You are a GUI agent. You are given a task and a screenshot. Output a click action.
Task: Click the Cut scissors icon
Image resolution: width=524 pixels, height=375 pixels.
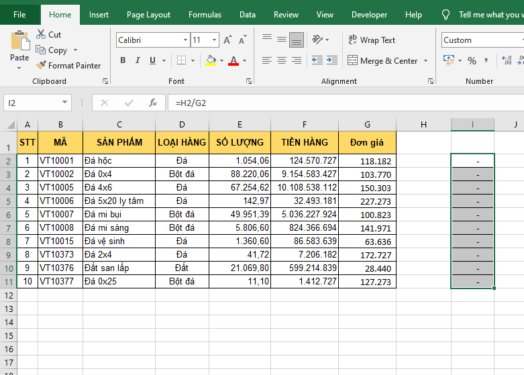tap(41, 34)
